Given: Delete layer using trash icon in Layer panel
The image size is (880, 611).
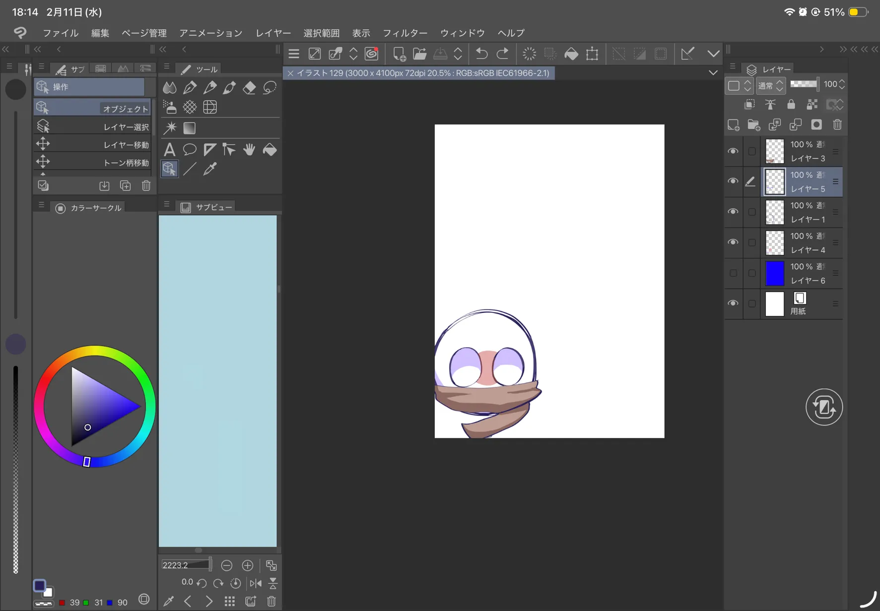Looking at the screenshot, I should tap(837, 125).
